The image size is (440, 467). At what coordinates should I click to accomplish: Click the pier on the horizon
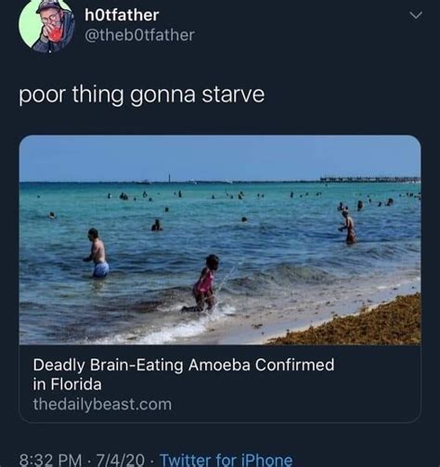(370, 179)
